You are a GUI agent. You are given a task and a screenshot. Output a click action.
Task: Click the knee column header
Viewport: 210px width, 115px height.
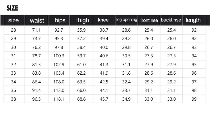click(x=103, y=20)
